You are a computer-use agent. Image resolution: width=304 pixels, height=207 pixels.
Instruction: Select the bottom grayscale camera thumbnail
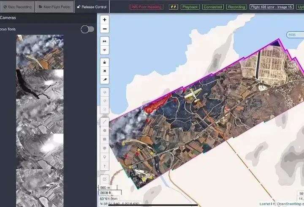tap(40, 188)
